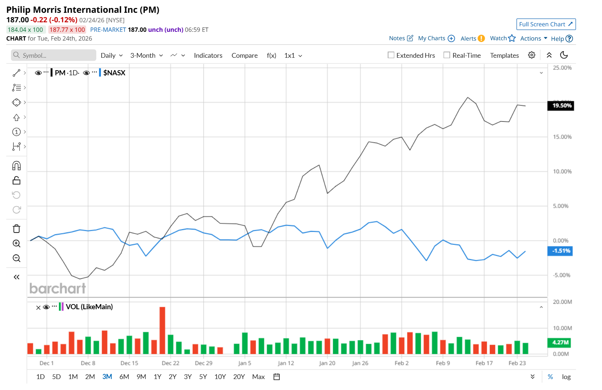Open the Full Screen Chart

pos(546,24)
